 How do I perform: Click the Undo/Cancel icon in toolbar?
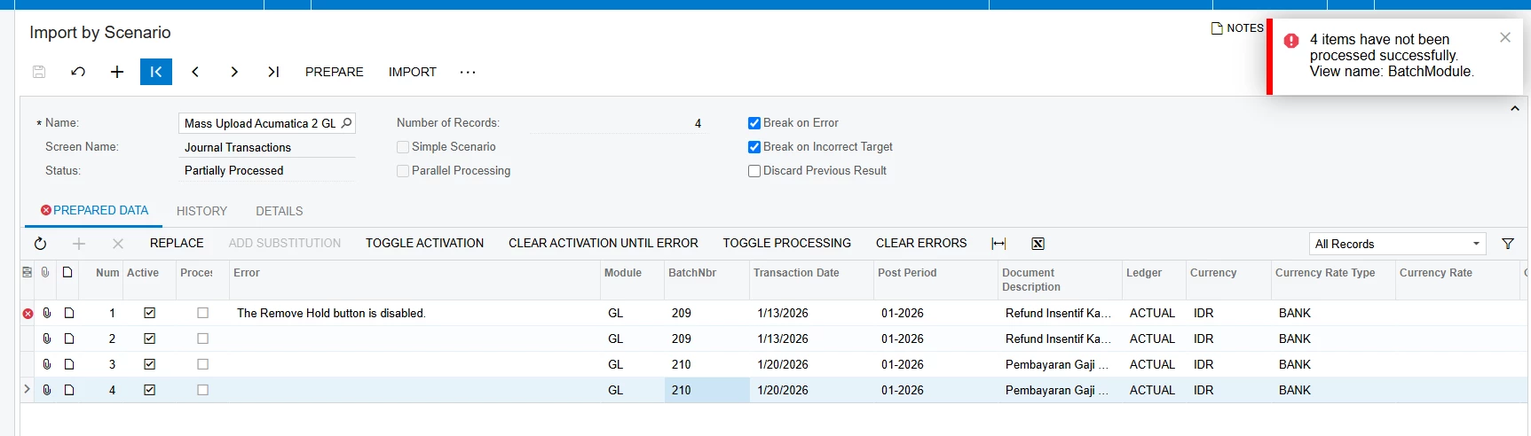[x=78, y=72]
